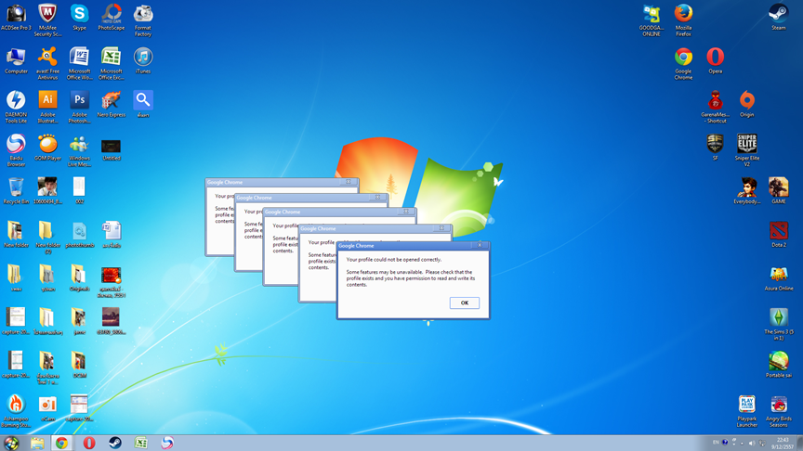Open Asura Online desktop icon
The image size is (803, 451).
coord(779,277)
